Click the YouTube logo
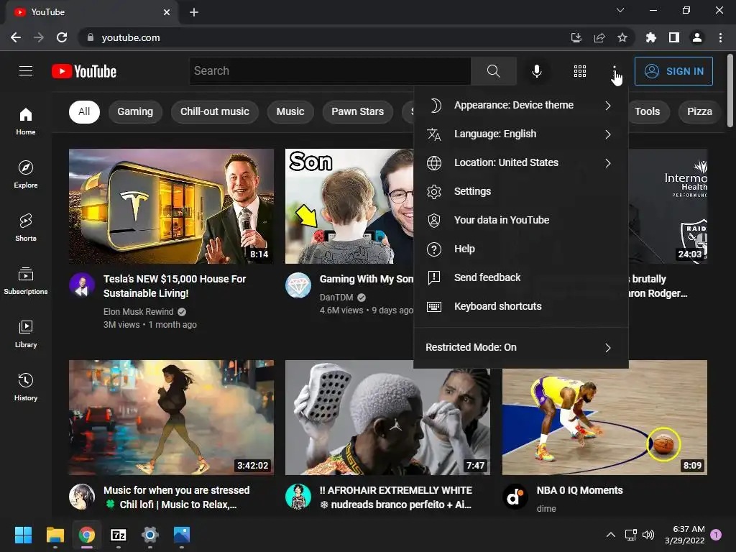The height and width of the screenshot is (552, 736). [84, 71]
